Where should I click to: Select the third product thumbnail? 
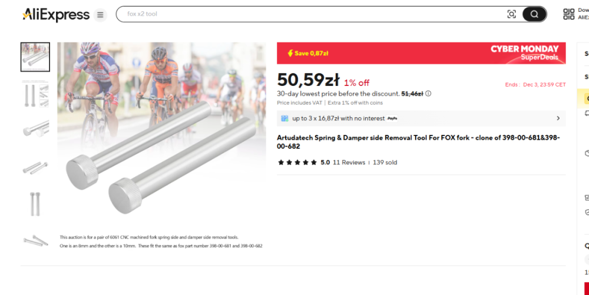pos(35,129)
